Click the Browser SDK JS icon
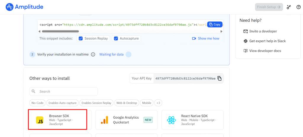 click(x=40, y=120)
